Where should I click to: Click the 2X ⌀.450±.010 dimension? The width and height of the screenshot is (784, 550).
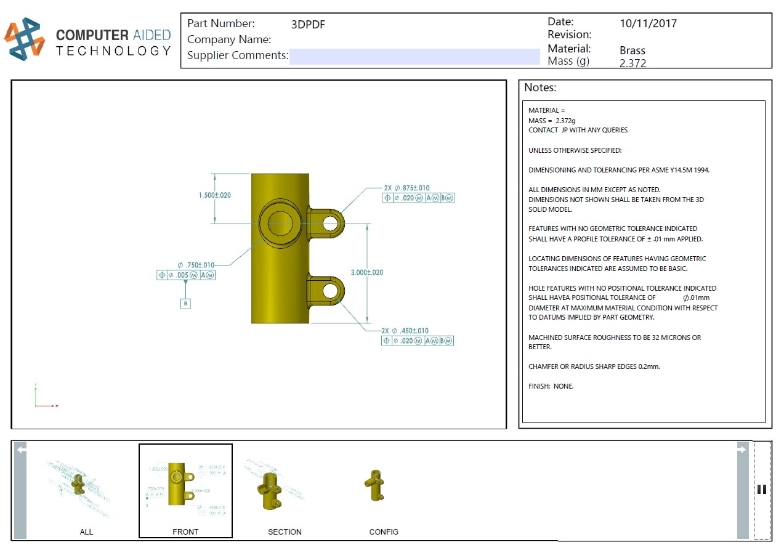pos(405,331)
